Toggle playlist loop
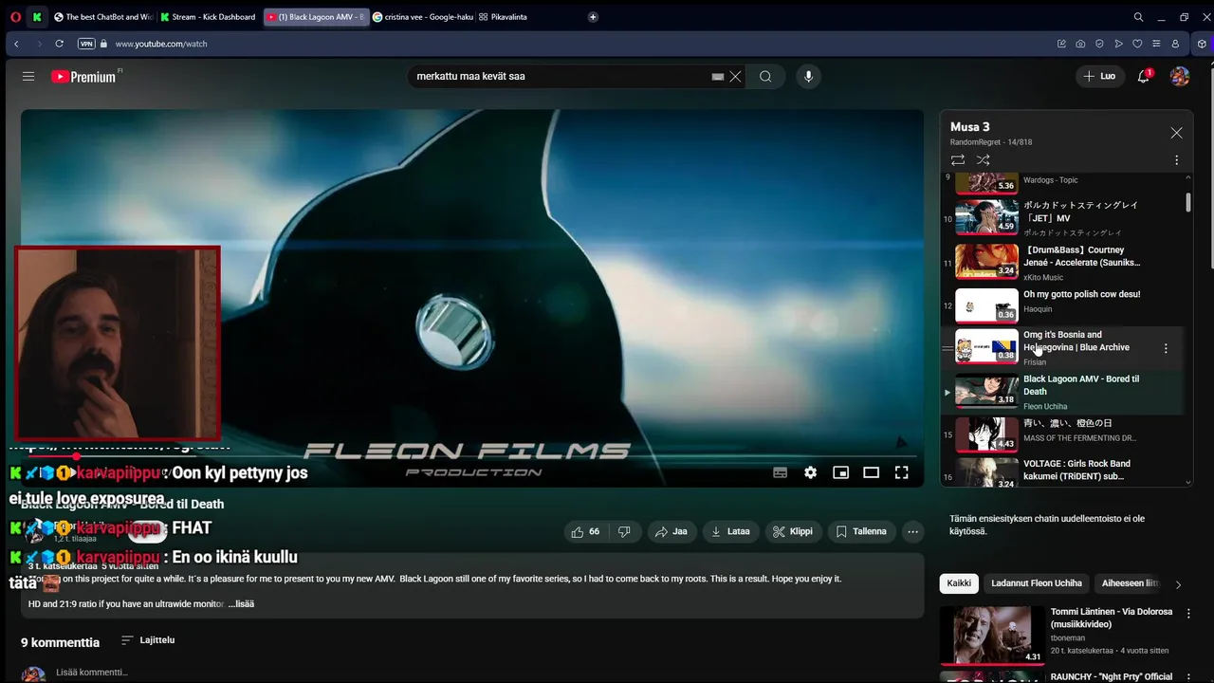 click(x=958, y=160)
